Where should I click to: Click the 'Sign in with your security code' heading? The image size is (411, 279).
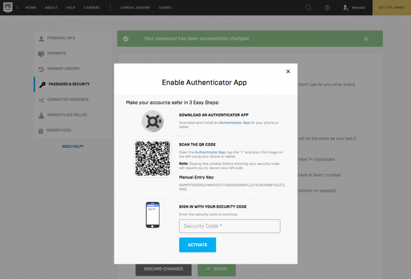click(x=213, y=206)
